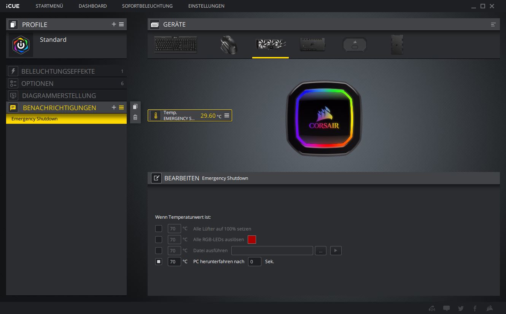
Task: Click the Corsair cooler pump head image
Action: click(323, 118)
